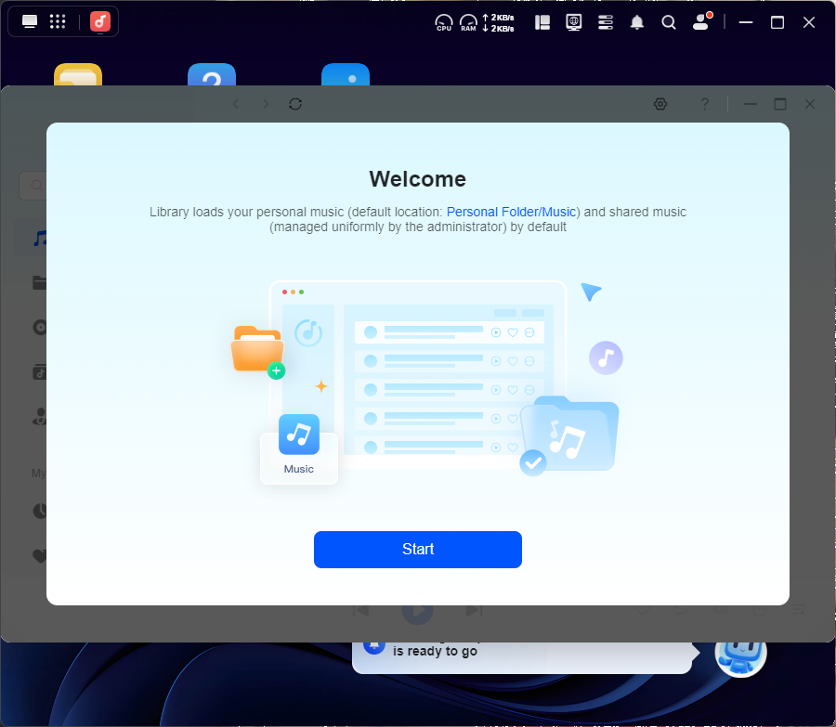Click the network speed indicator
Screen dimensions: 836x727
[x=499, y=22]
